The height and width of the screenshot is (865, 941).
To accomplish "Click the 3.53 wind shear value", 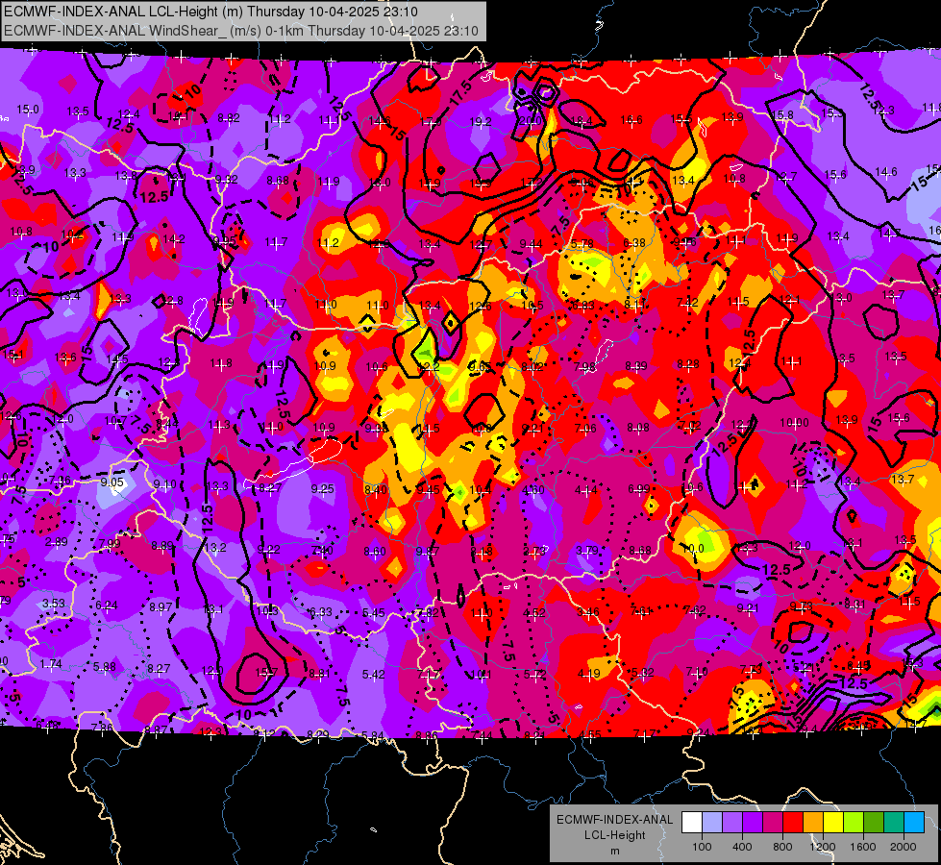I will tap(54, 603).
